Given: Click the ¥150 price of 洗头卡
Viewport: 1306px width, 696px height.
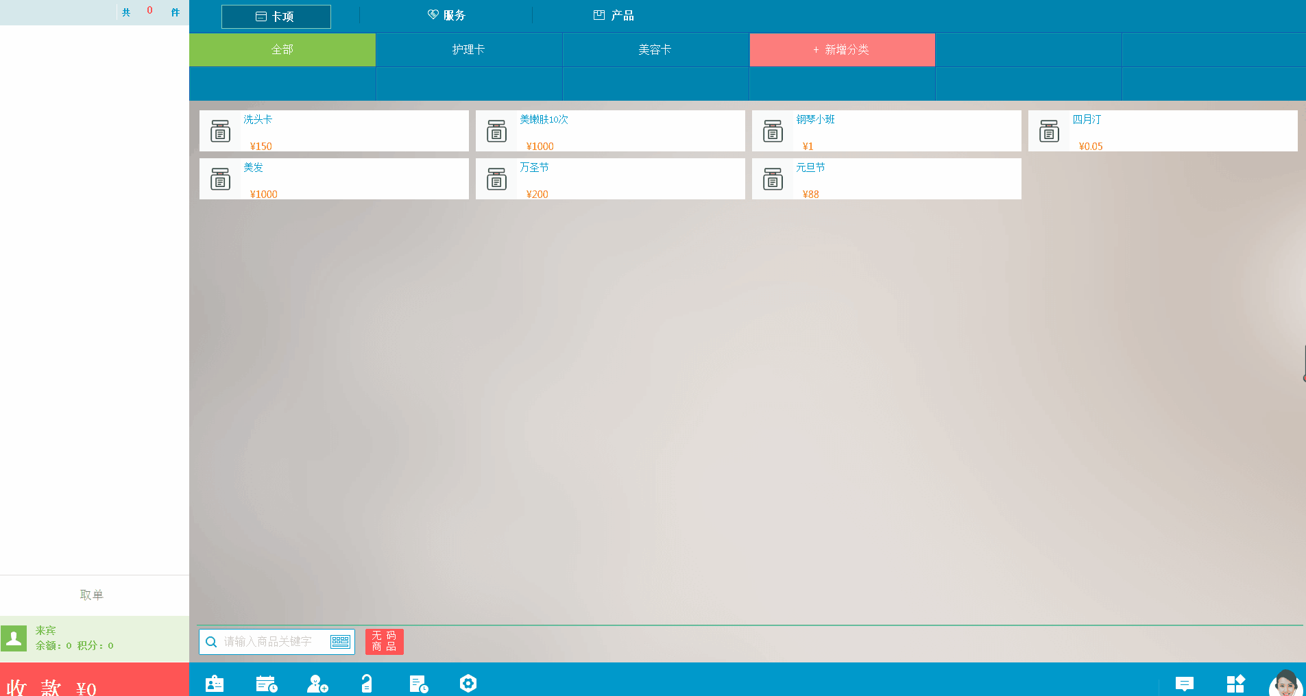Looking at the screenshot, I should tap(261, 146).
